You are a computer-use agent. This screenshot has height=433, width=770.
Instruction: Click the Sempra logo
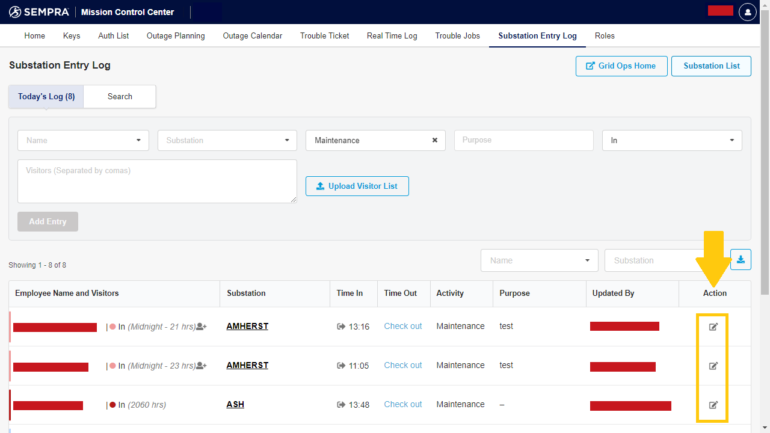tap(39, 12)
